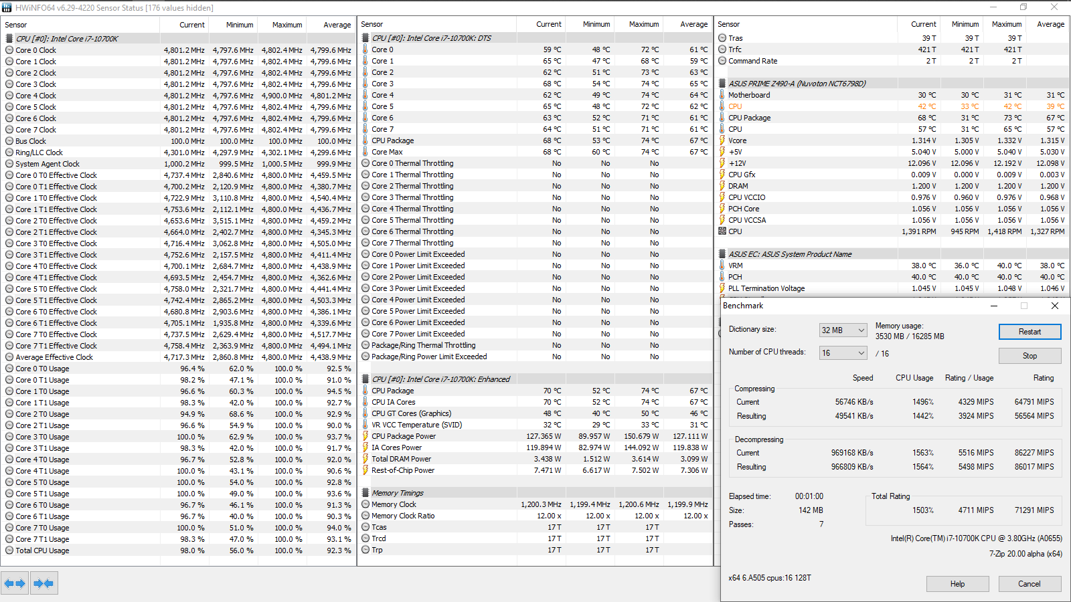Select the VR VCC Temperature (SVID) row
This screenshot has width=1071, height=602.
(x=535, y=425)
